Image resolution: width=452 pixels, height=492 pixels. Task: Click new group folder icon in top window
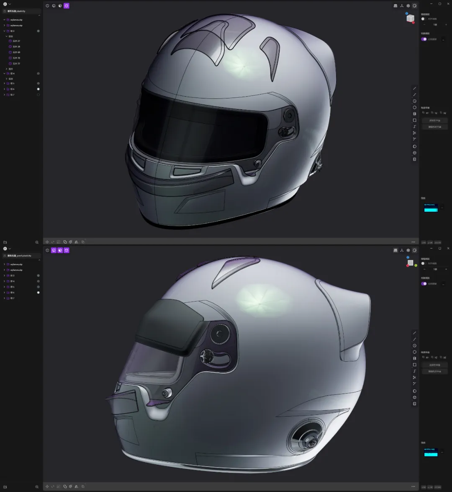pyautogui.click(x=5, y=242)
